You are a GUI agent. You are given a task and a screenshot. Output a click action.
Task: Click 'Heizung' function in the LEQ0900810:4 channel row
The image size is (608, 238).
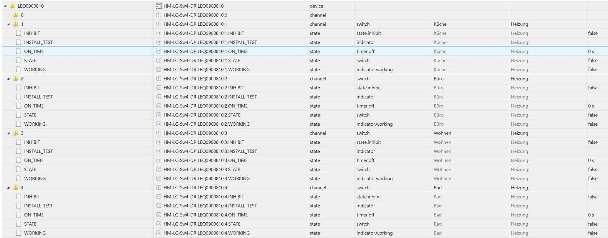(519, 188)
